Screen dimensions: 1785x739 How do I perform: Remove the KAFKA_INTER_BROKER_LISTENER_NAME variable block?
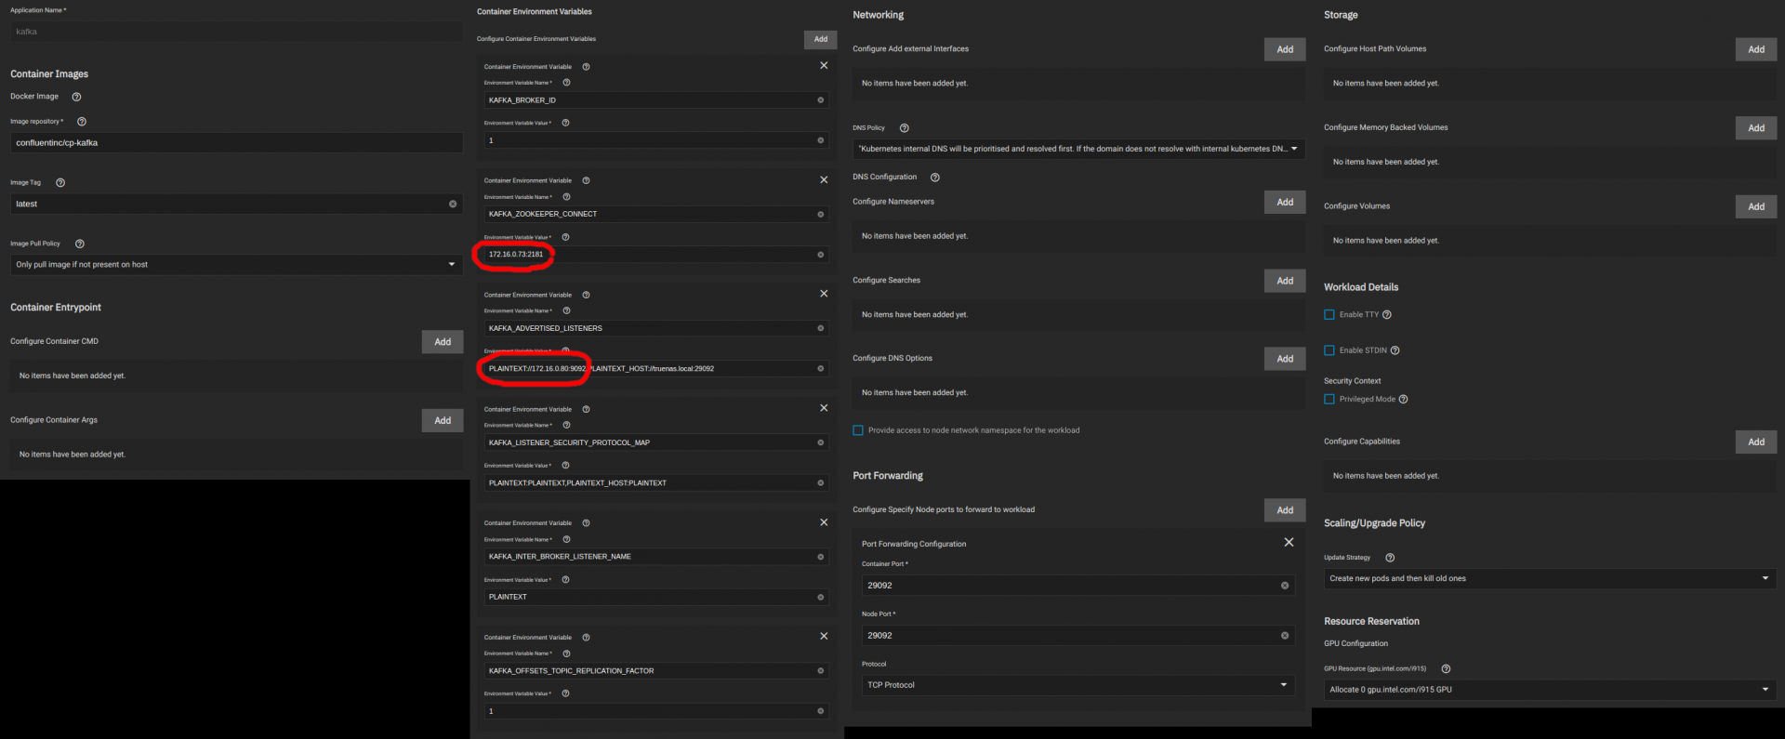tap(824, 522)
